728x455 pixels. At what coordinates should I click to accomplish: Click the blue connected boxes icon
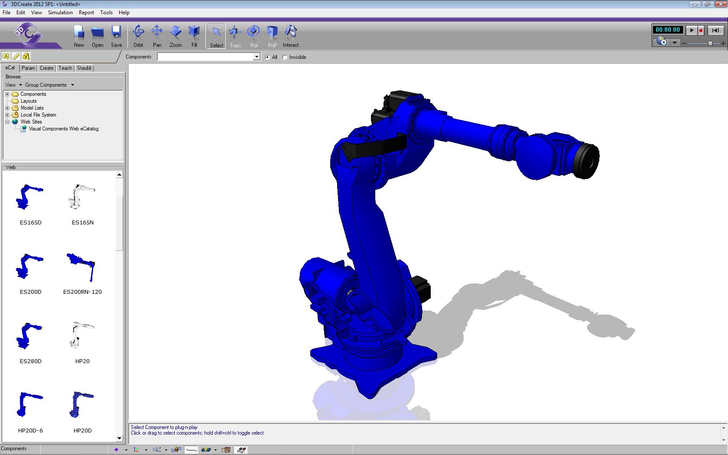tap(206, 450)
